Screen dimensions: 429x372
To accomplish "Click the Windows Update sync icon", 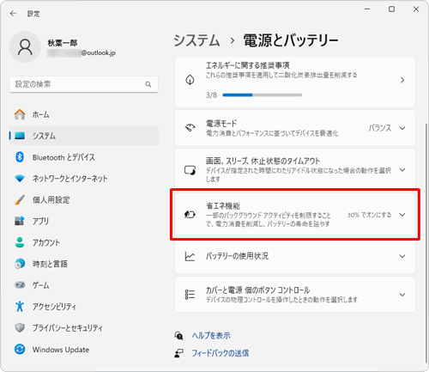I will point(20,349).
